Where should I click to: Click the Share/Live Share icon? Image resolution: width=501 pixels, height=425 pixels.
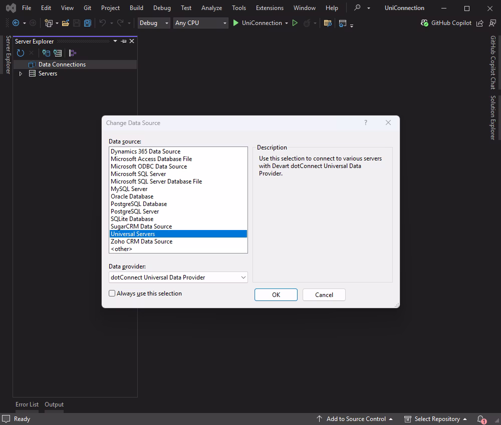click(479, 23)
